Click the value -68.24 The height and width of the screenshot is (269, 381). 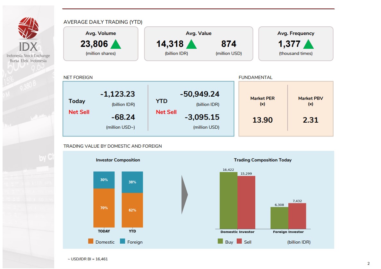(x=123, y=117)
